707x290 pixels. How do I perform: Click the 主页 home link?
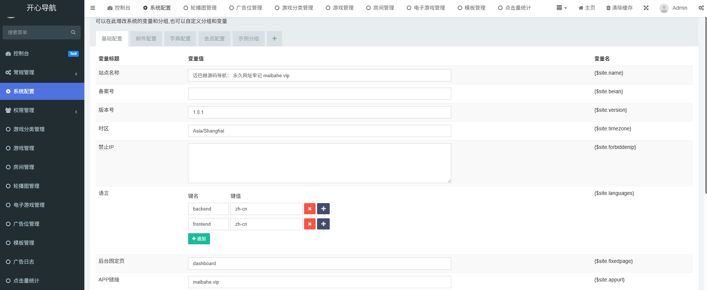pyautogui.click(x=587, y=8)
